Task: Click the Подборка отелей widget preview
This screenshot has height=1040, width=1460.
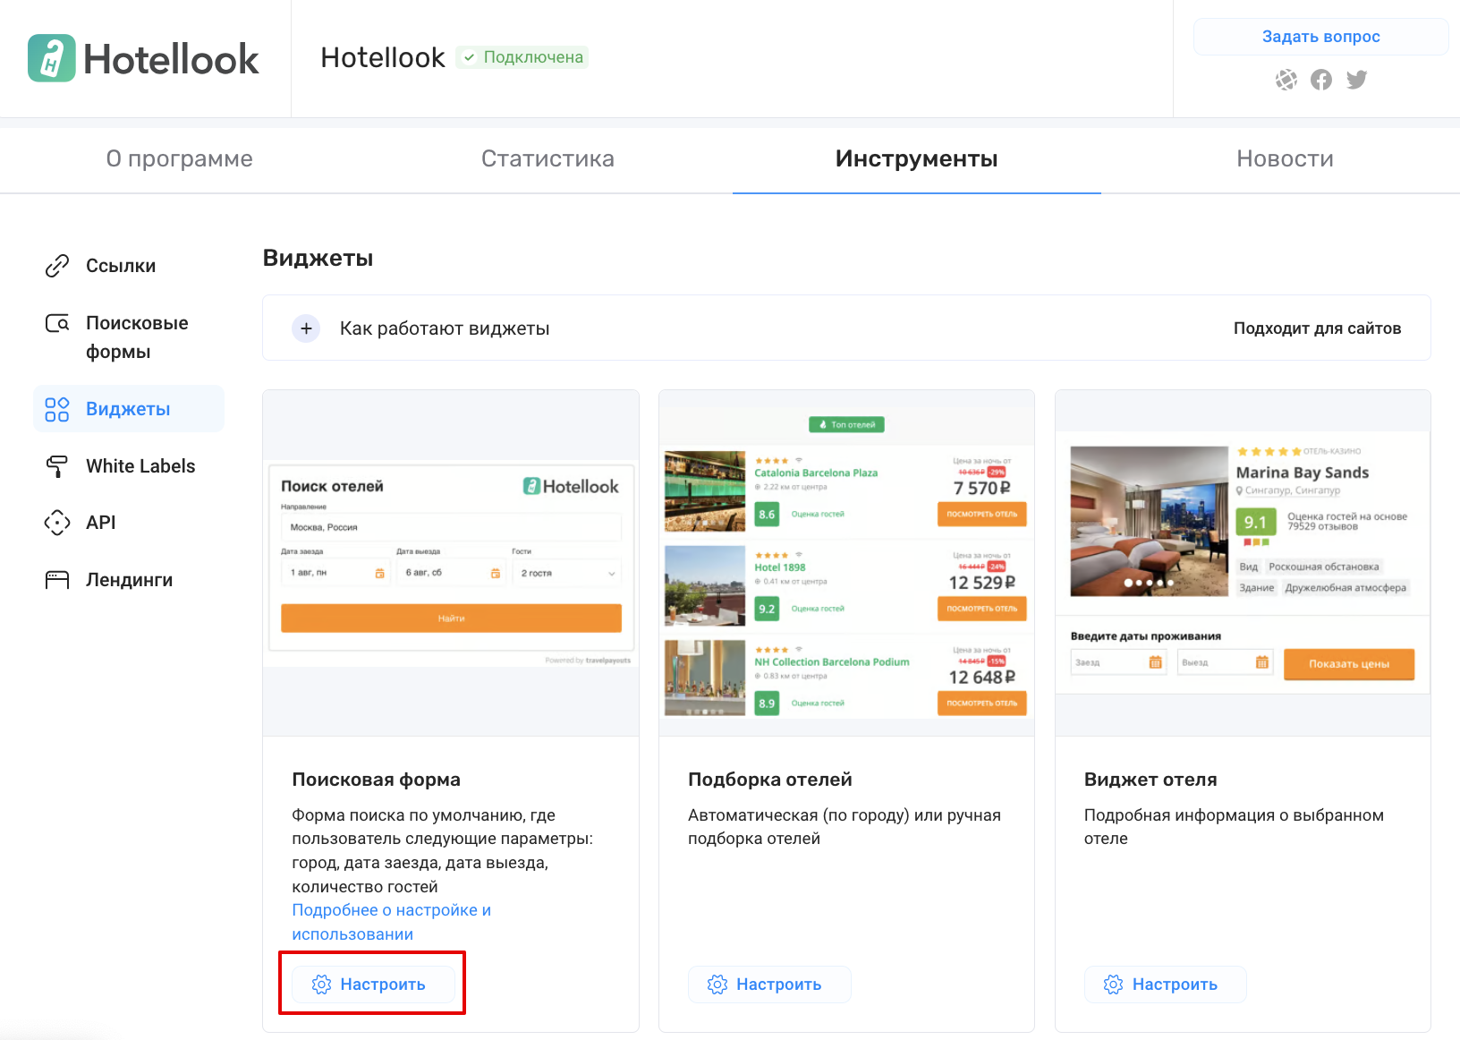Action: pos(846,563)
